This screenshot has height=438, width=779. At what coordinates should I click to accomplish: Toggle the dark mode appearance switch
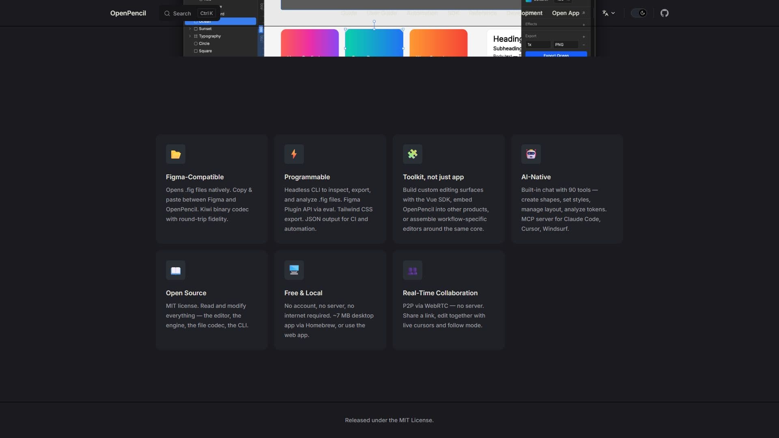tap(639, 13)
